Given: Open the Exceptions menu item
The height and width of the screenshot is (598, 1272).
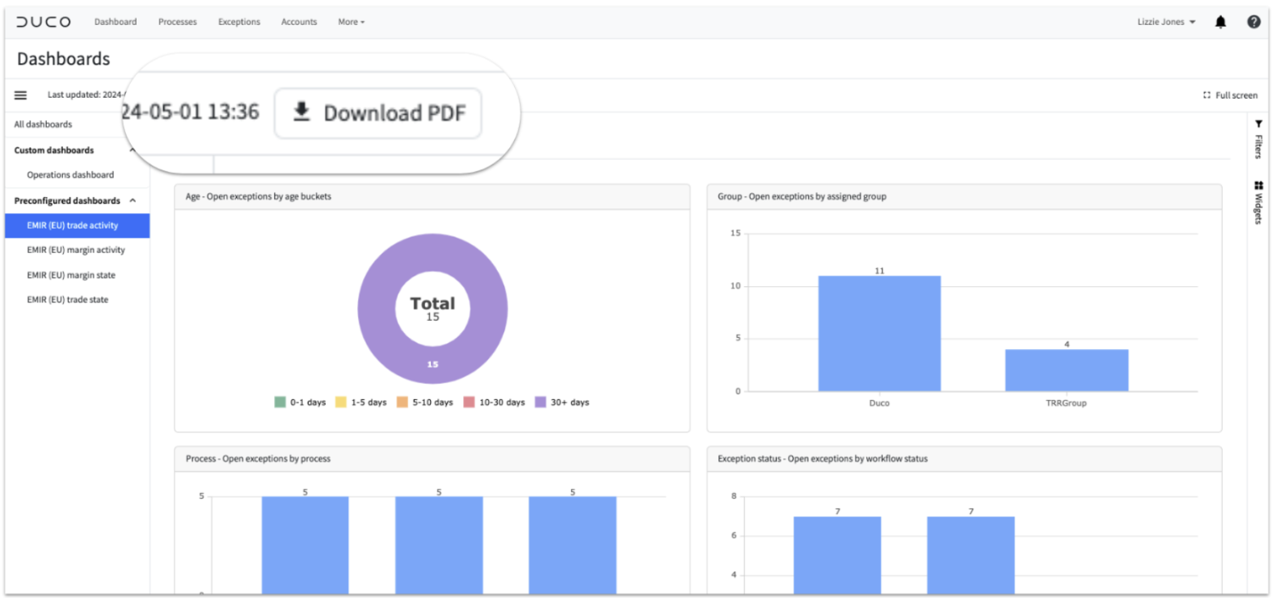Looking at the screenshot, I should point(239,22).
